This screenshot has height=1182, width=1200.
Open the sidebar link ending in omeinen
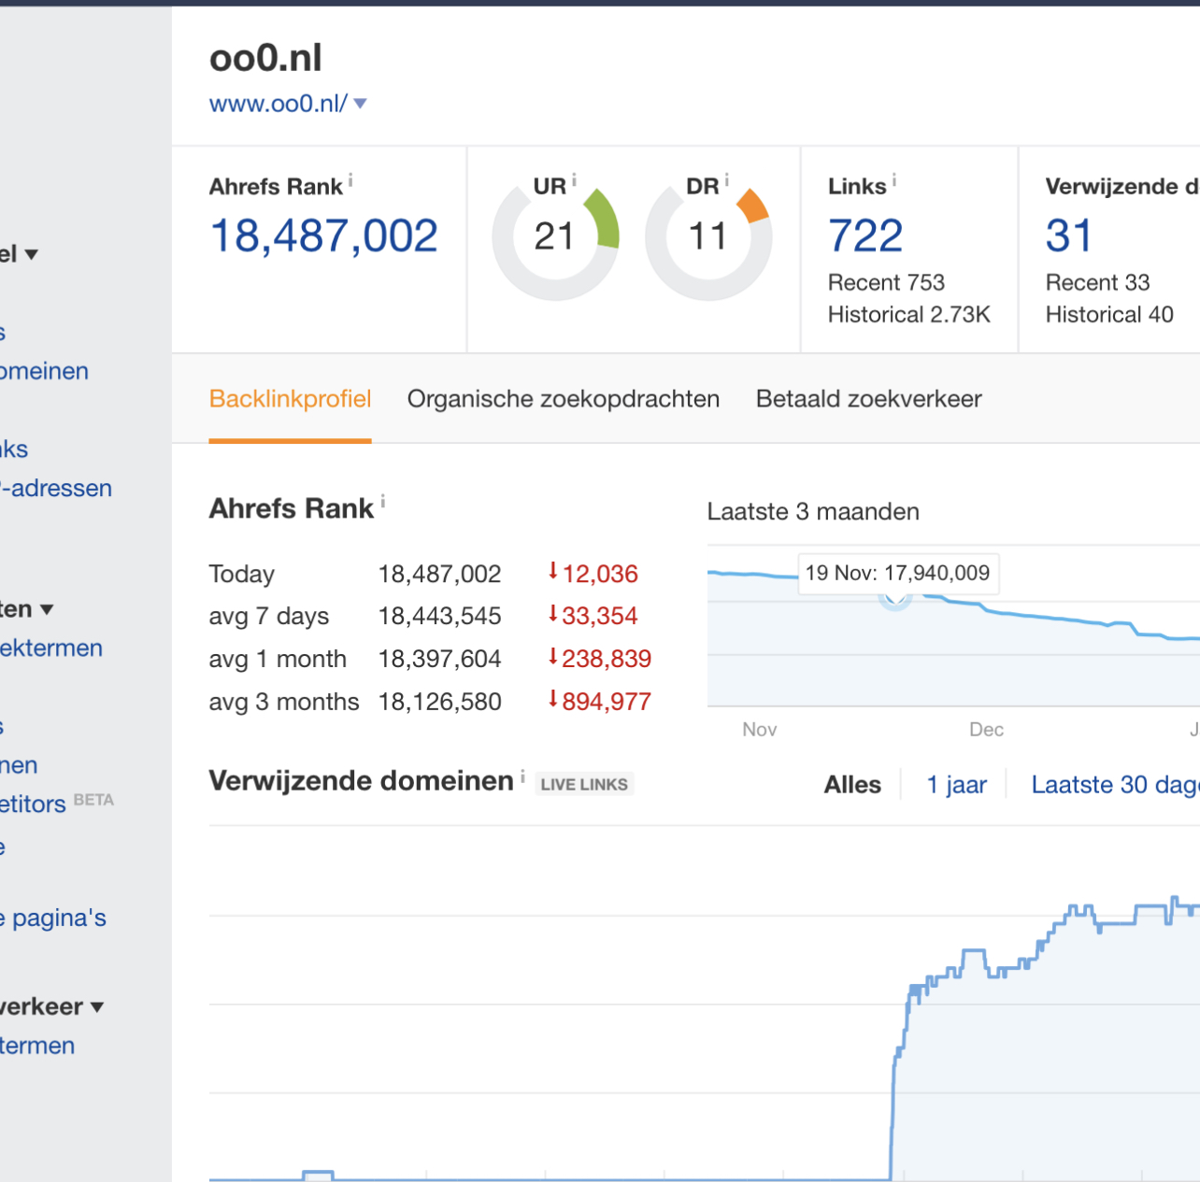[x=44, y=371]
